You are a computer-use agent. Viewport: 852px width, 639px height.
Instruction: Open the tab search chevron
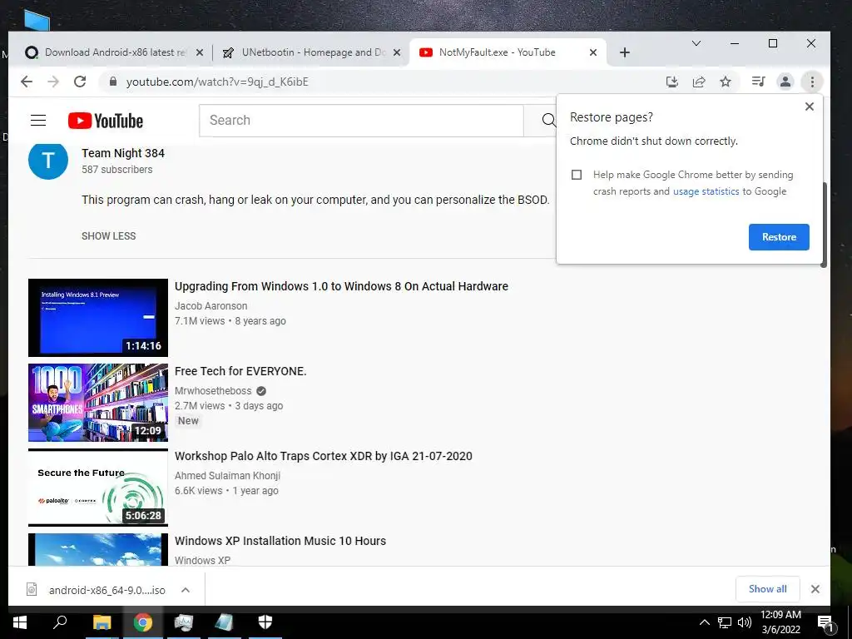(x=696, y=43)
